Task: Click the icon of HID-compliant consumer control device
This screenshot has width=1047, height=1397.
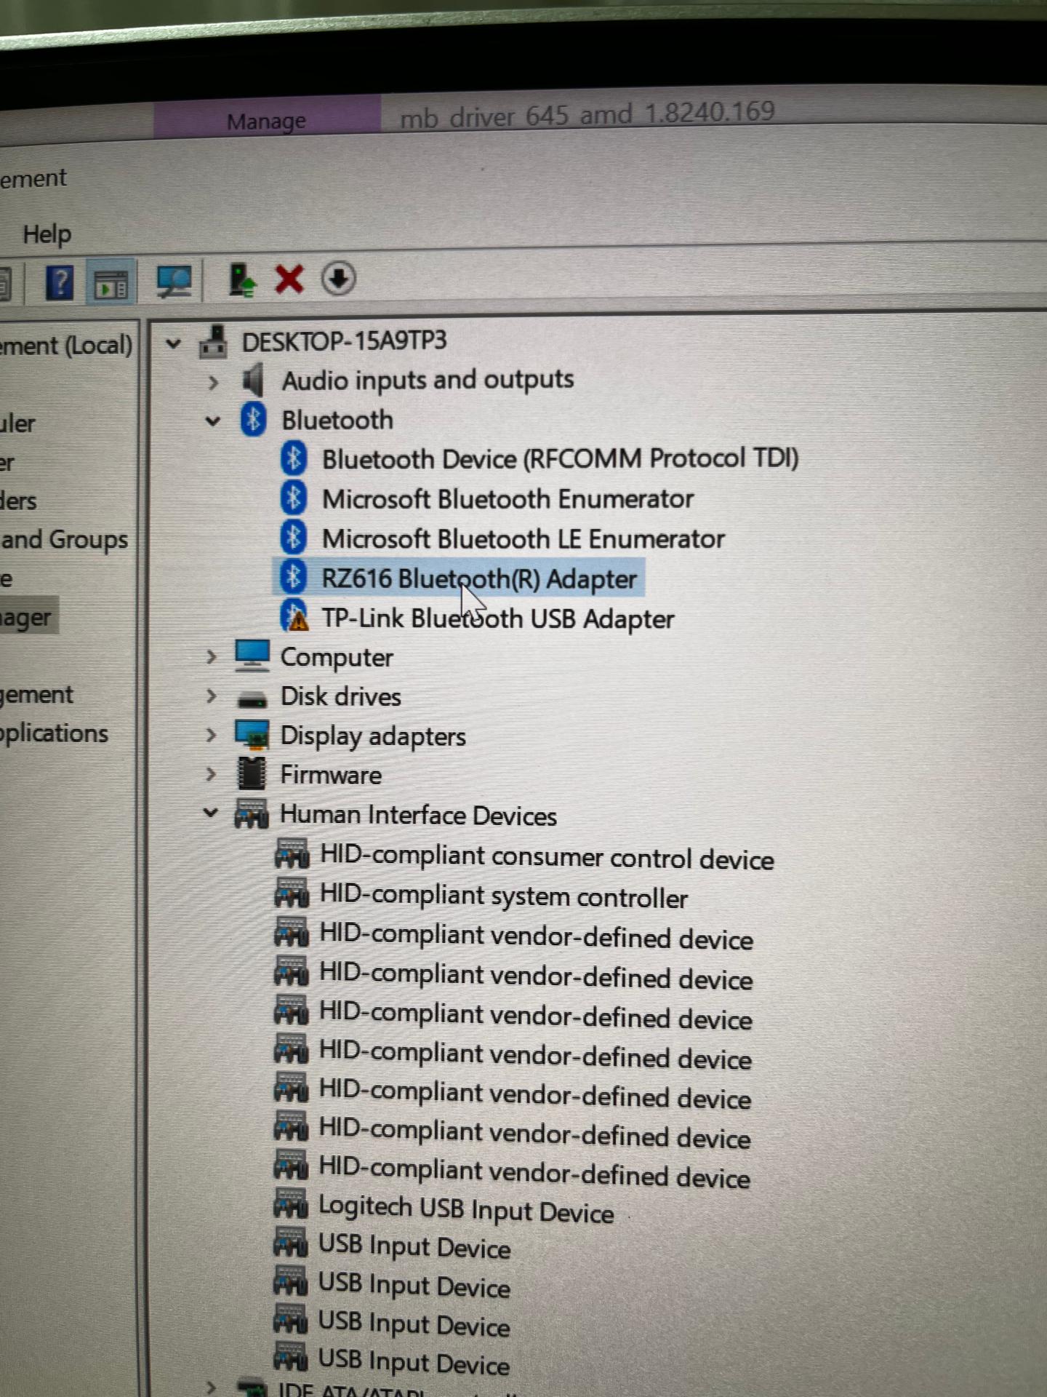Action: point(292,853)
